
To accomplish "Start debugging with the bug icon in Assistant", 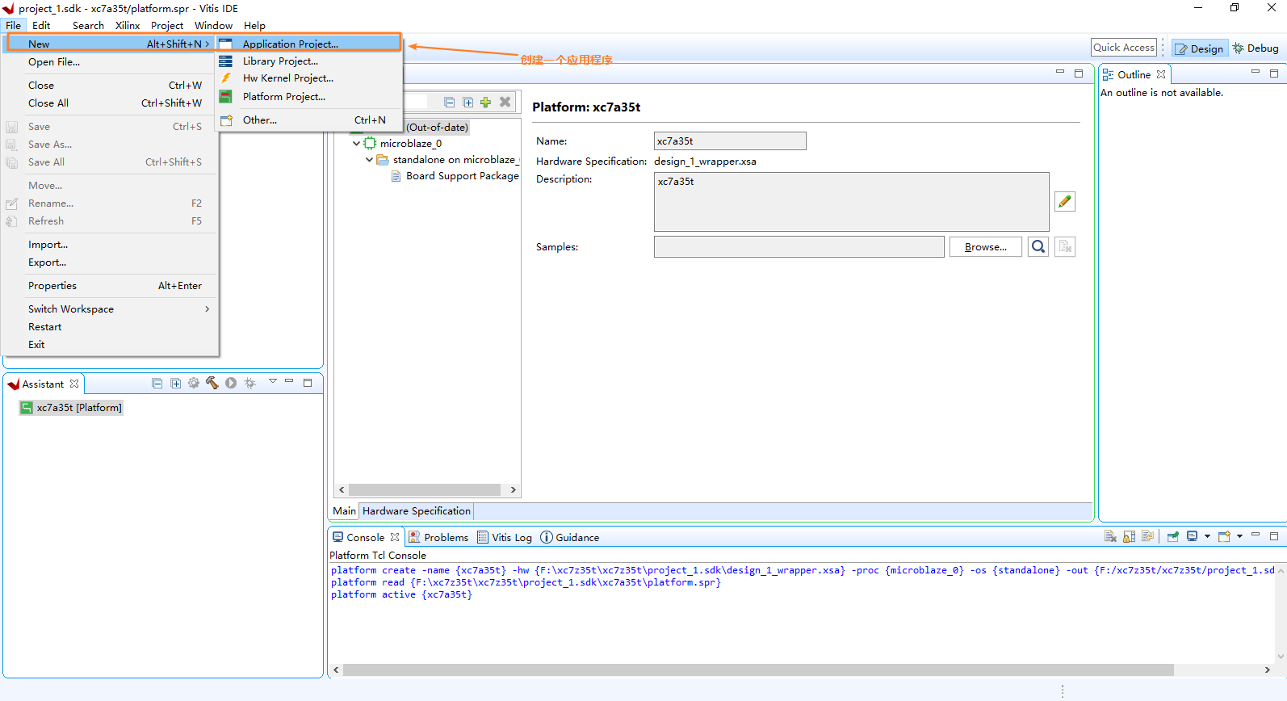I will (250, 384).
